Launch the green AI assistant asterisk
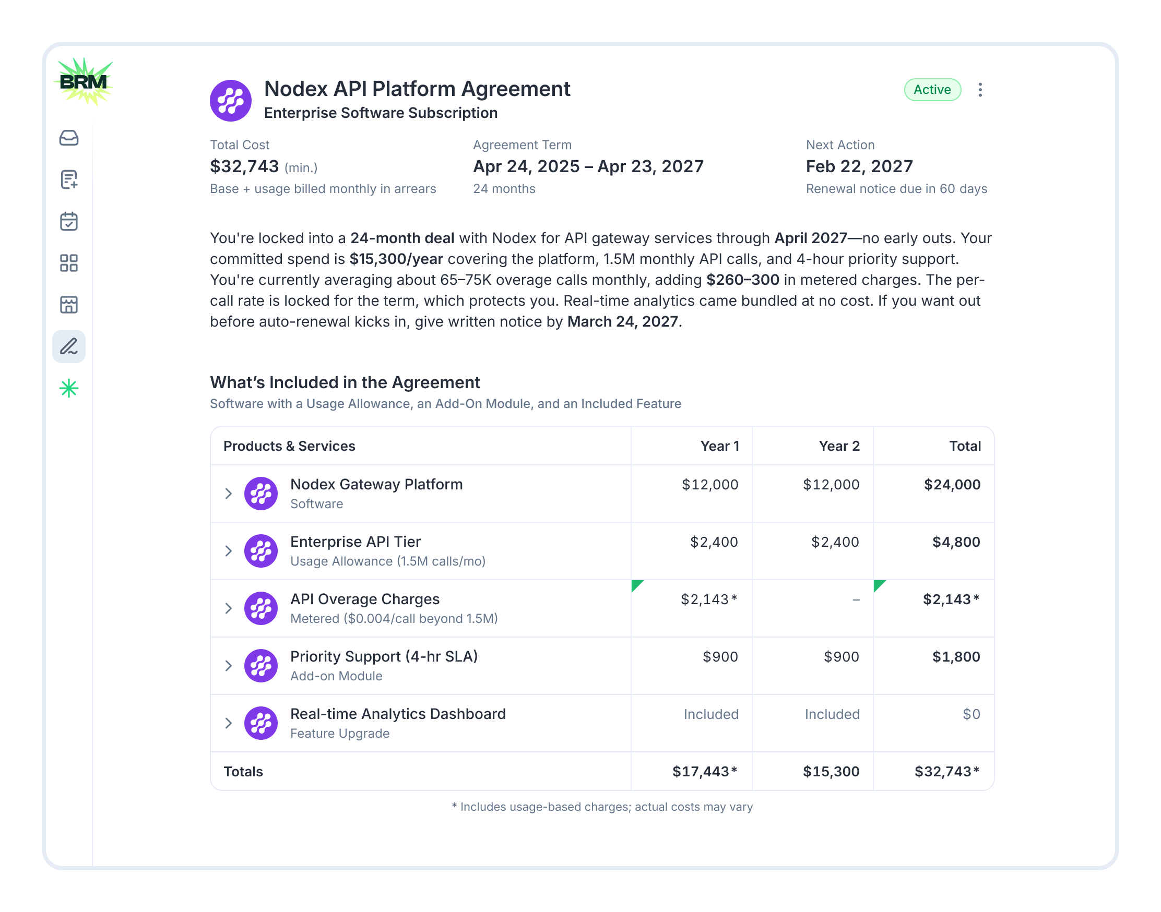Screen dimensions: 1161x912 pyautogui.click(x=69, y=388)
